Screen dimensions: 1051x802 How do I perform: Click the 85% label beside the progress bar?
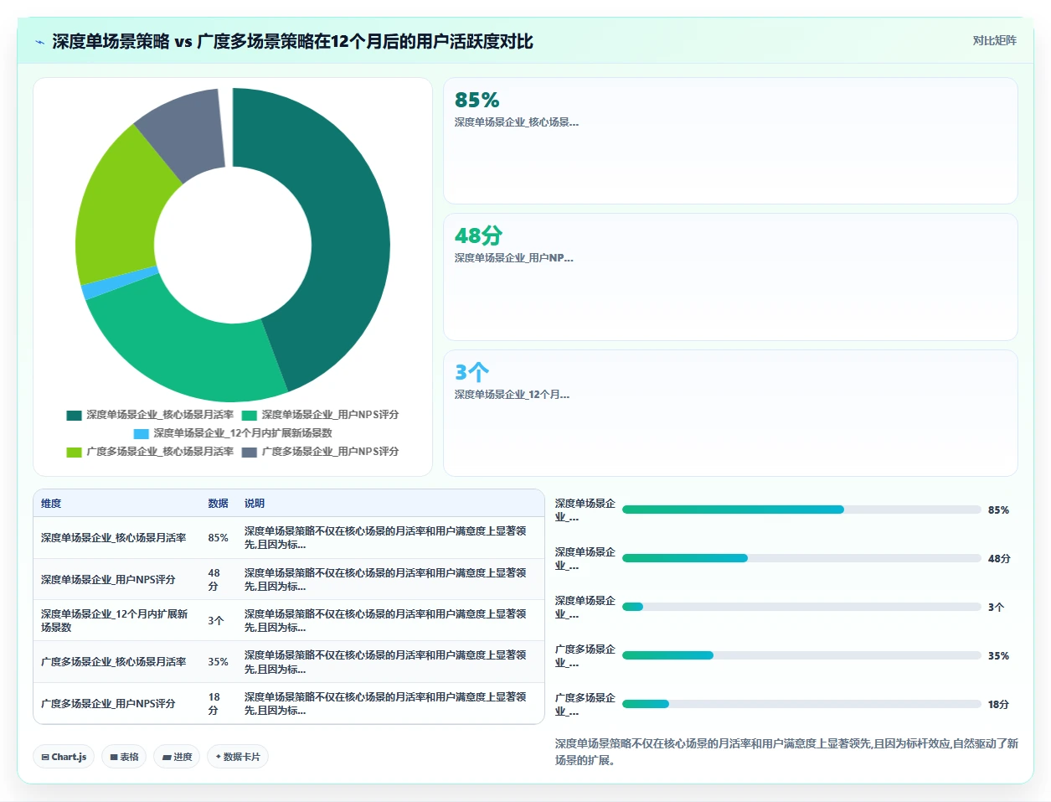click(x=998, y=510)
